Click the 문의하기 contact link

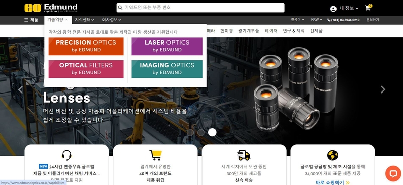point(372,20)
